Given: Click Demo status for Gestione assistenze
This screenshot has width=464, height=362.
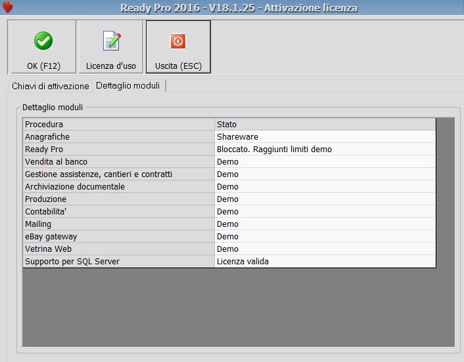Looking at the screenshot, I should point(325,174).
